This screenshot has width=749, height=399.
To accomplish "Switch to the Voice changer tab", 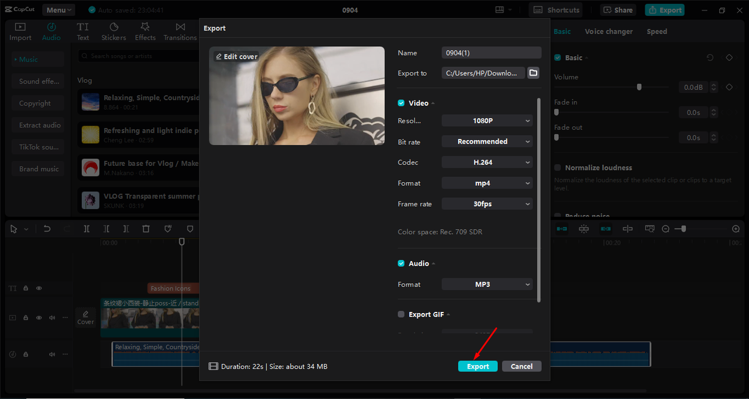I will point(609,32).
